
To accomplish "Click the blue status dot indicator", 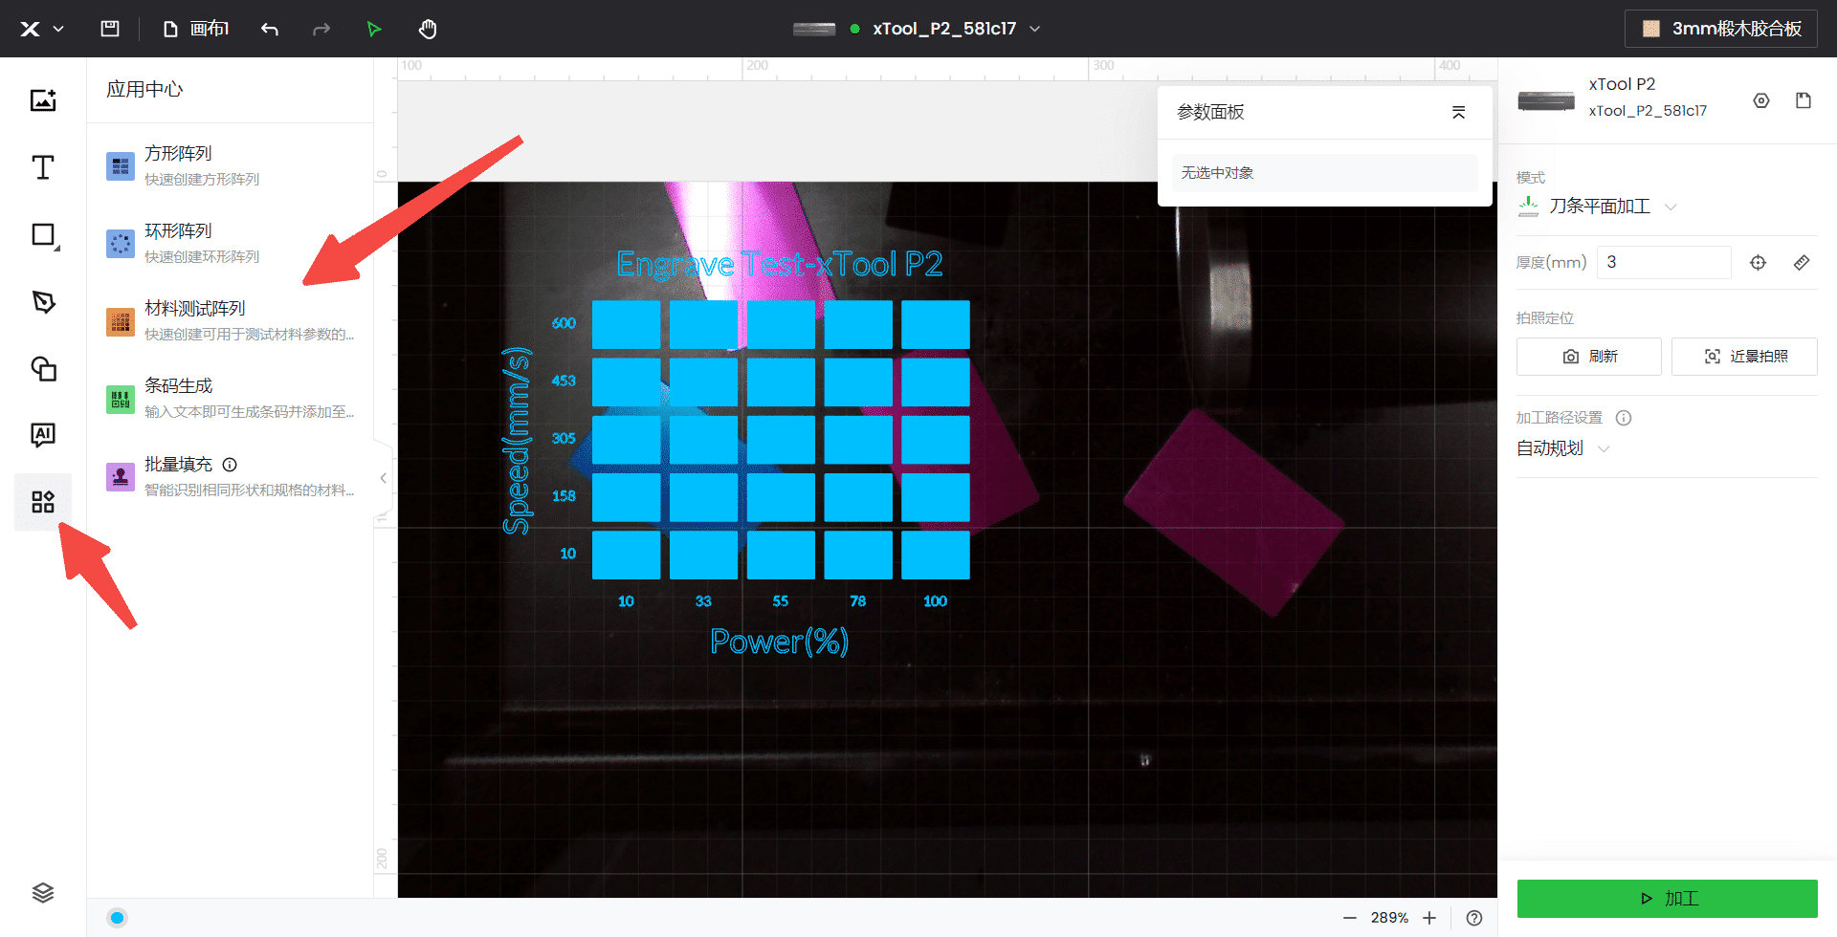I will (117, 918).
